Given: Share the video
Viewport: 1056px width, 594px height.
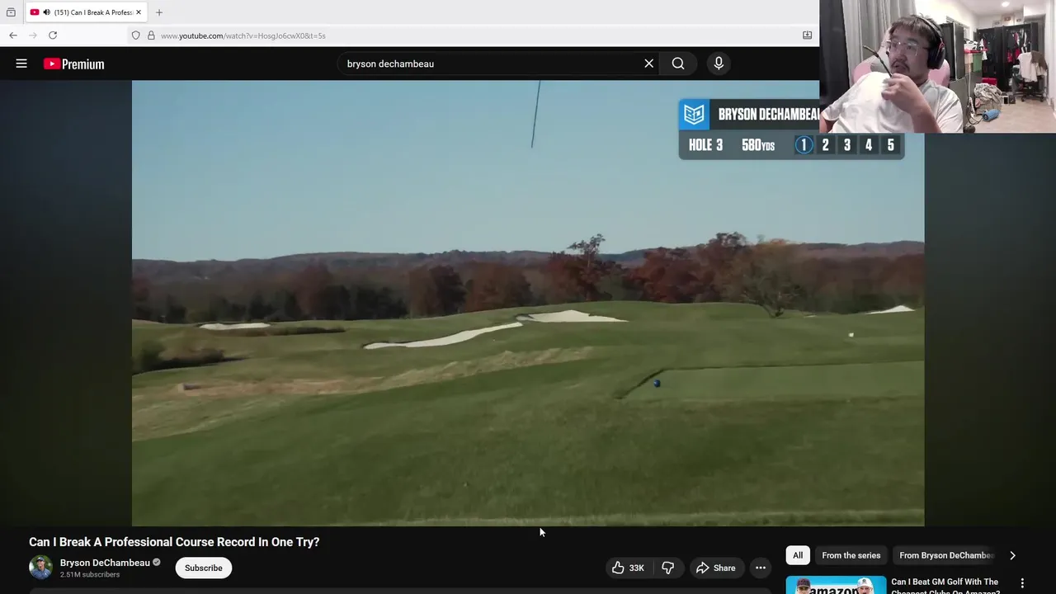Looking at the screenshot, I should tap(715, 568).
